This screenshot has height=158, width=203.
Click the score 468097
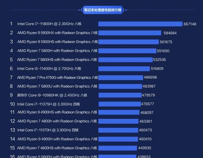coord(147,113)
